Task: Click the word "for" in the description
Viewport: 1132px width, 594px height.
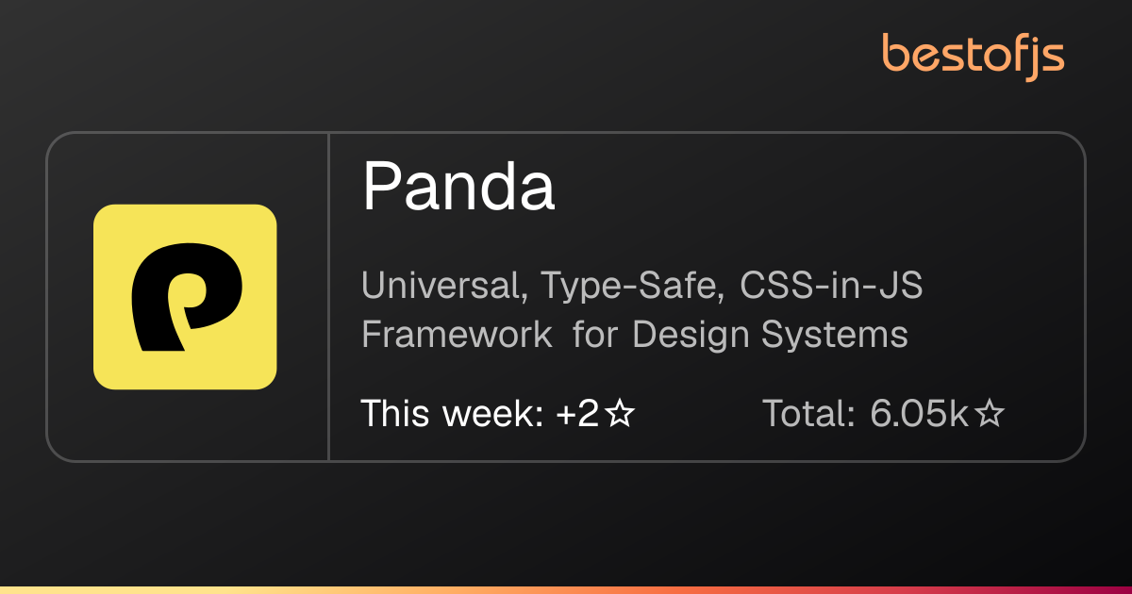Action: click(593, 335)
